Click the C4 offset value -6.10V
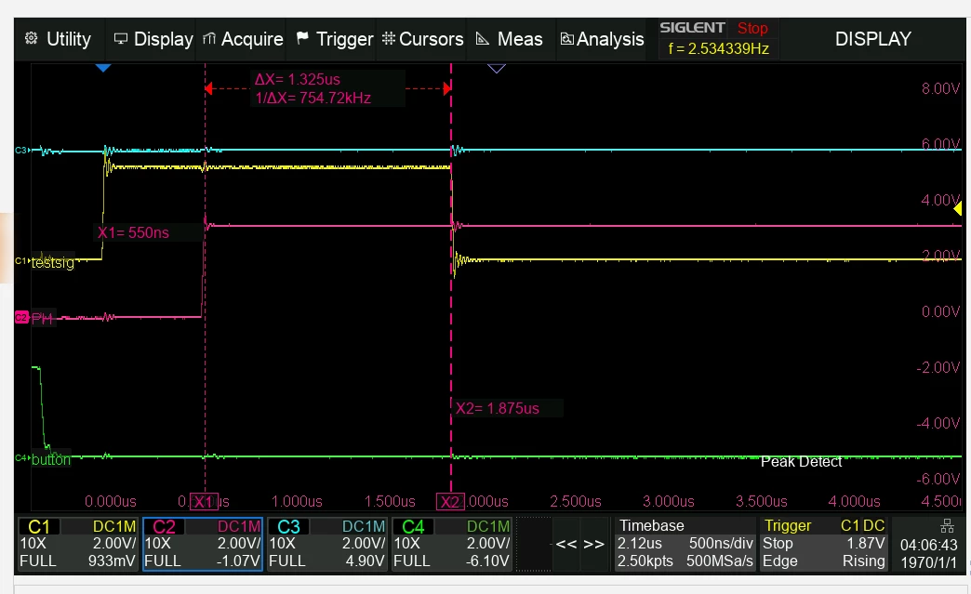The image size is (971, 594). pyautogui.click(x=487, y=561)
